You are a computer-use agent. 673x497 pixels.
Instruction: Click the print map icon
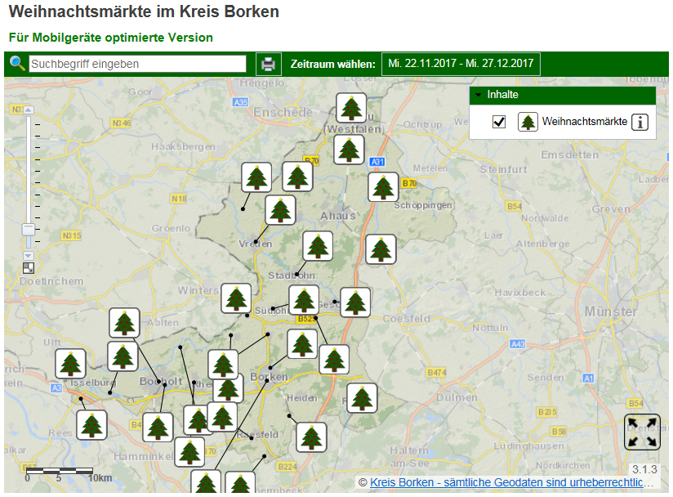coord(268,64)
